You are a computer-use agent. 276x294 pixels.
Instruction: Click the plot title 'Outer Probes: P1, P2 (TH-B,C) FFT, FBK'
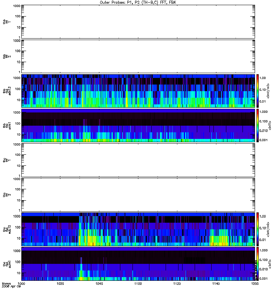pos(138,3)
